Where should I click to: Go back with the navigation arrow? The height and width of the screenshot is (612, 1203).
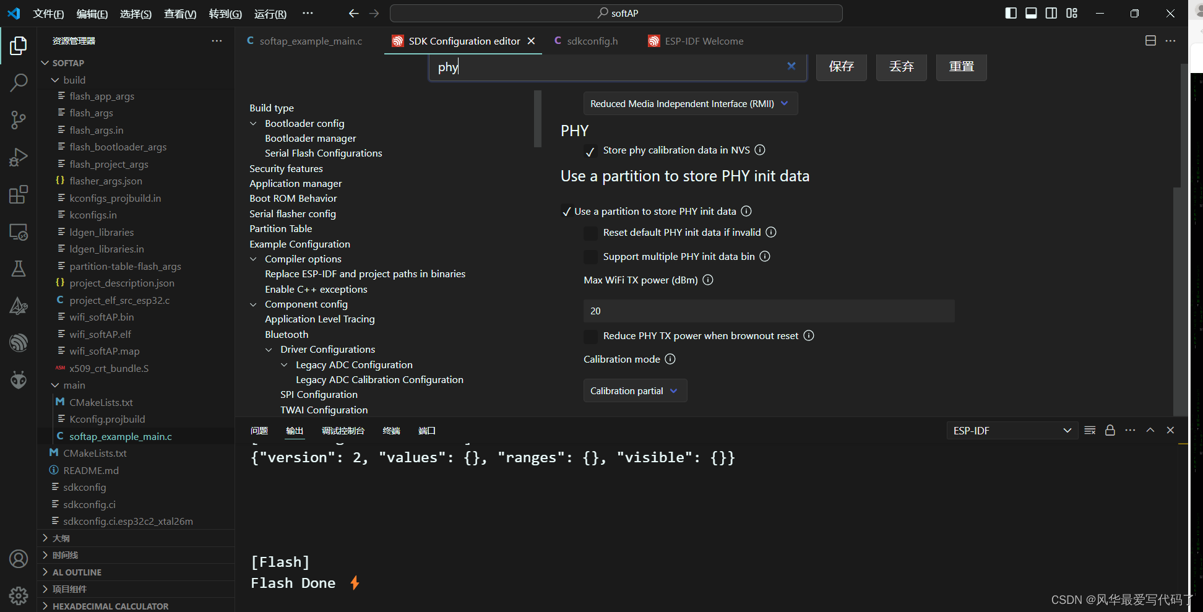point(353,13)
